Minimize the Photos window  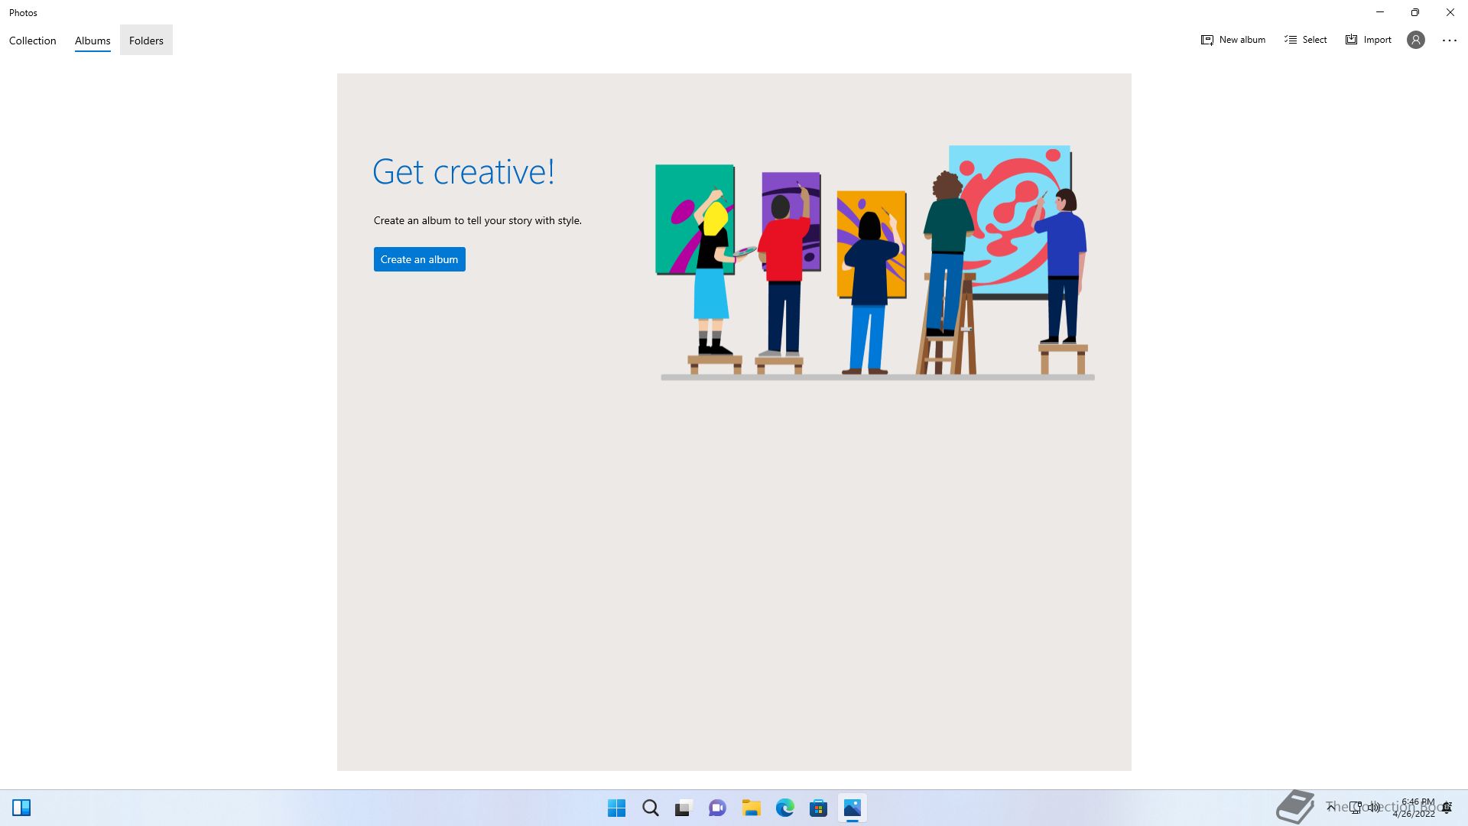click(1380, 12)
